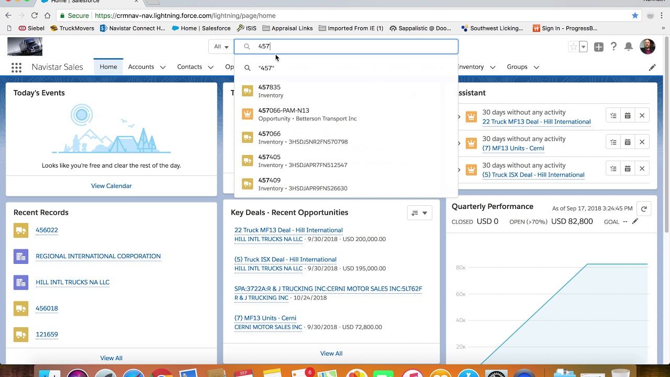Viewport: 670px width, 377px height.
Task: Click the Favorites star icon in header
Action: [573, 47]
